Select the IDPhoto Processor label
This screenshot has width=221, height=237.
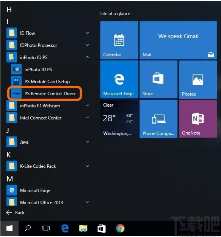39,45
